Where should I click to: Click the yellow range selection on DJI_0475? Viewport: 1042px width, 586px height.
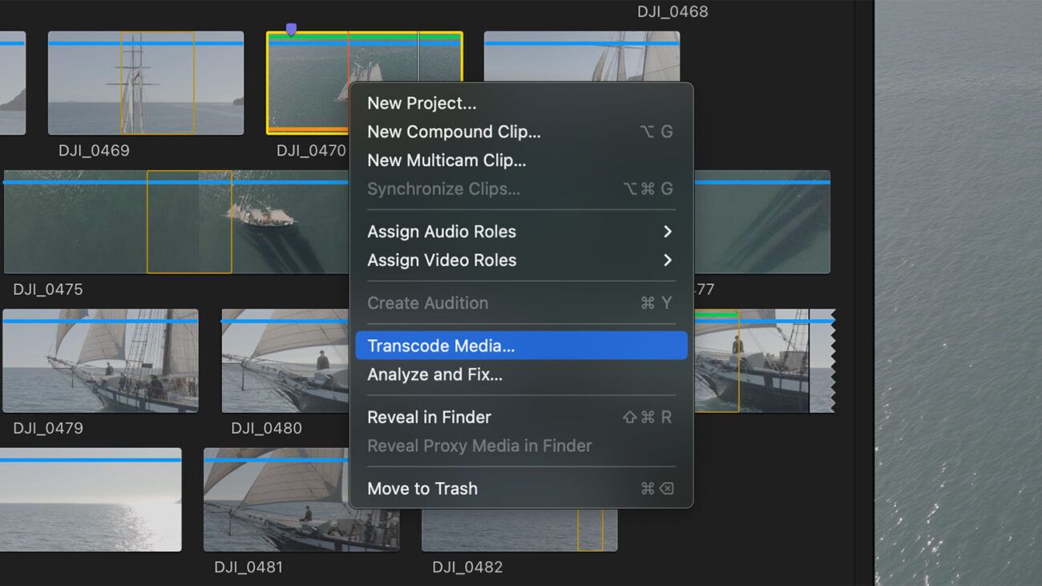190,222
